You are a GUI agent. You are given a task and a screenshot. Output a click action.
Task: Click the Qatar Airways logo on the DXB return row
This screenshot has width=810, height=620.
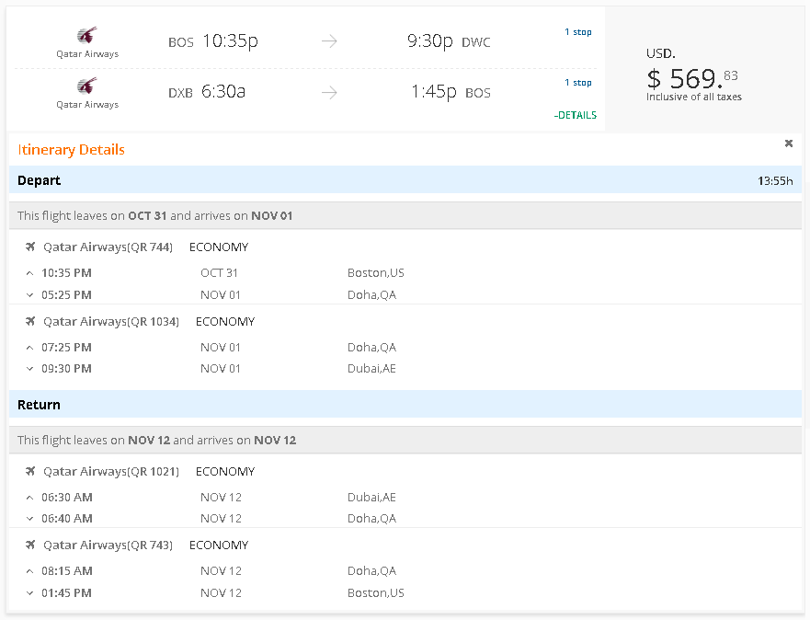point(87,86)
